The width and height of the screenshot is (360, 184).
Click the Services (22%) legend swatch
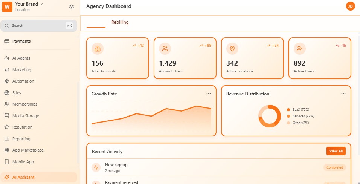pos(288,116)
